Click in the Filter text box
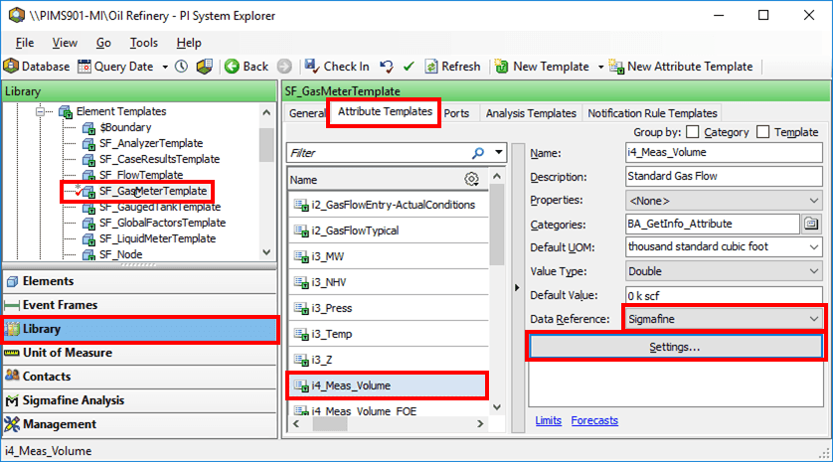The image size is (833, 462). [377, 153]
